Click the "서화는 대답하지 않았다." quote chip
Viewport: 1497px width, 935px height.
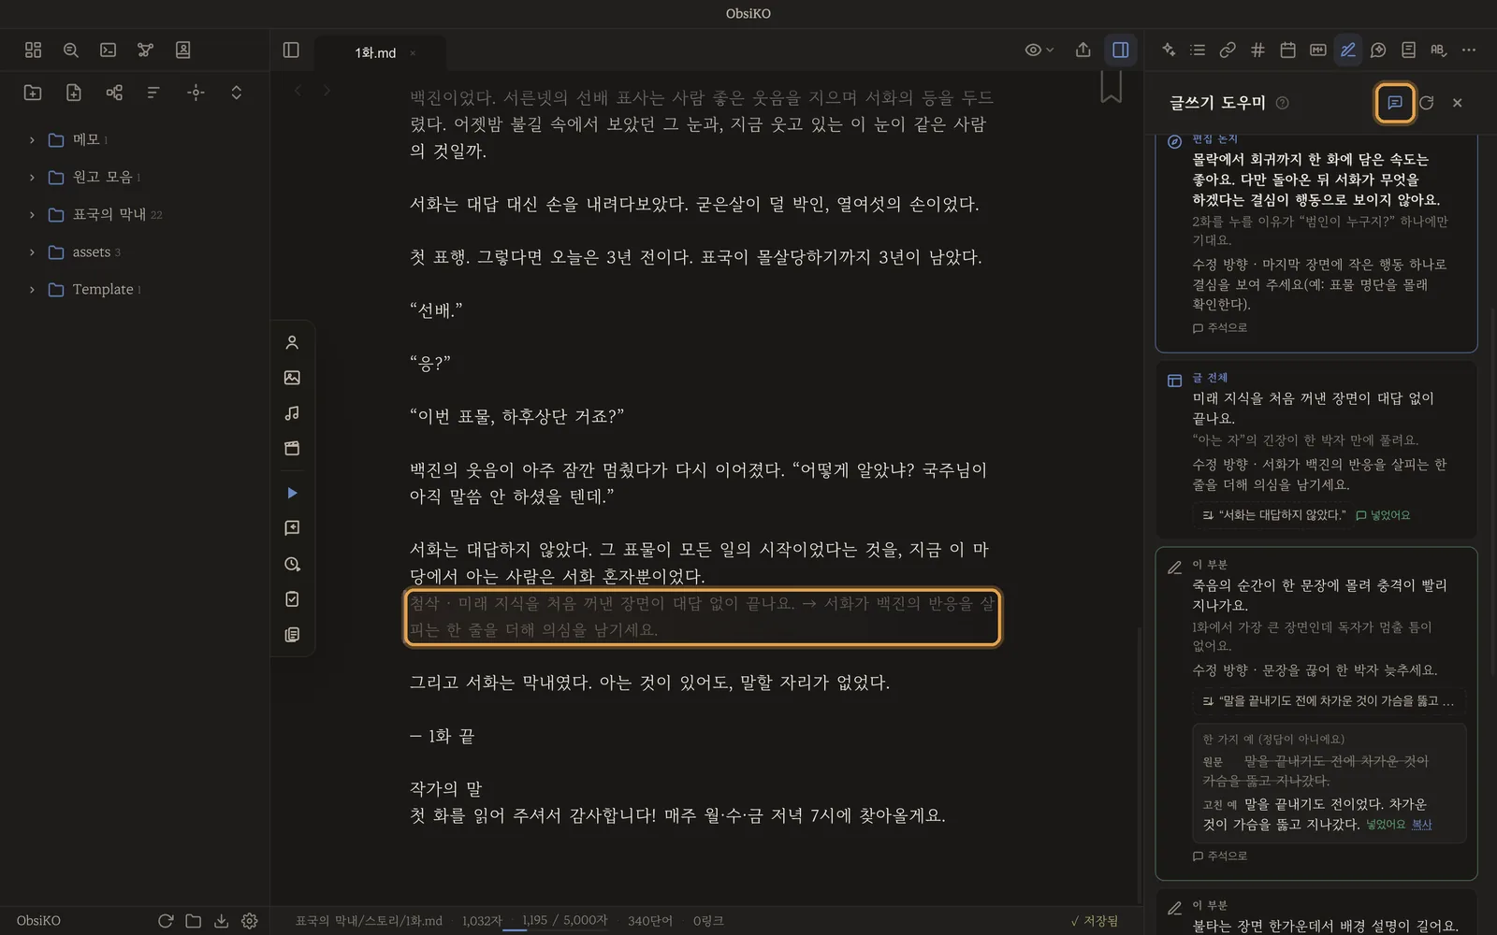1273,515
